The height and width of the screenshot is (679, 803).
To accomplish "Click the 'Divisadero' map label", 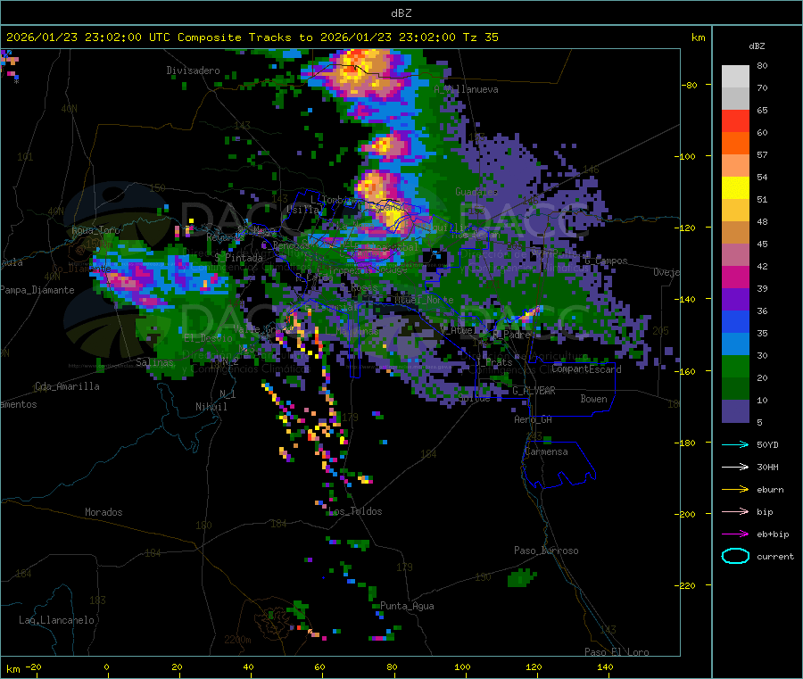I will click(x=193, y=70).
